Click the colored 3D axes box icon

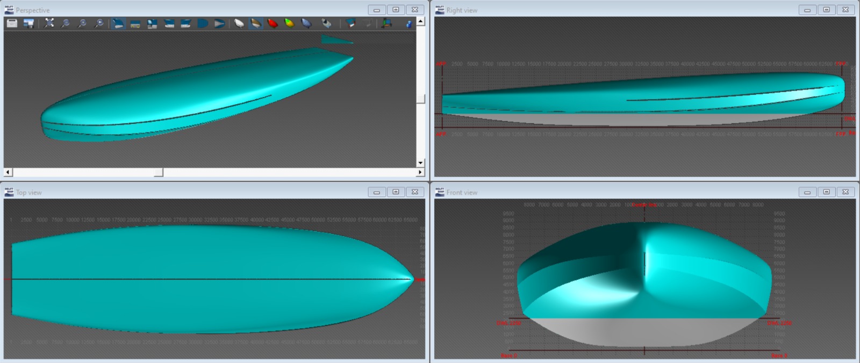click(386, 23)
